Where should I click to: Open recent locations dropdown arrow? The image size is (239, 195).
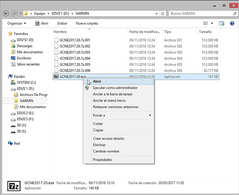tap(20, 14)
